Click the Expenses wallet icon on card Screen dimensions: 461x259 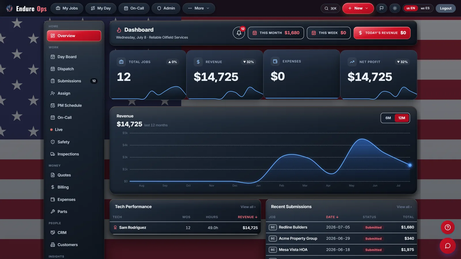tap(275, 61)
